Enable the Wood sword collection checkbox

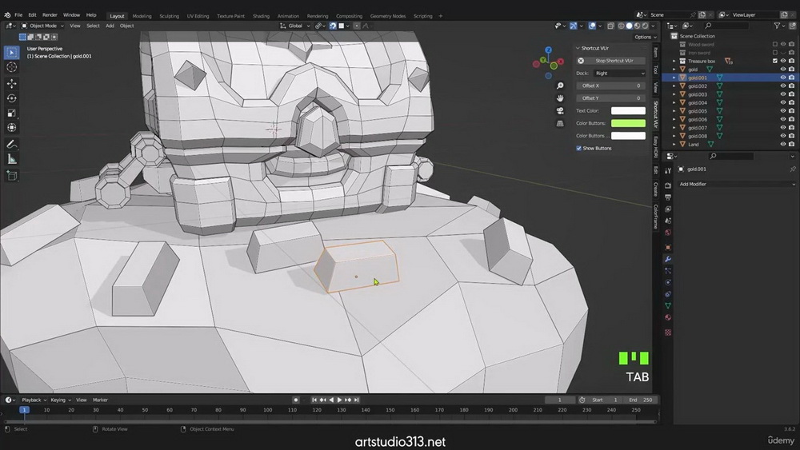click(x=775, y=44)
